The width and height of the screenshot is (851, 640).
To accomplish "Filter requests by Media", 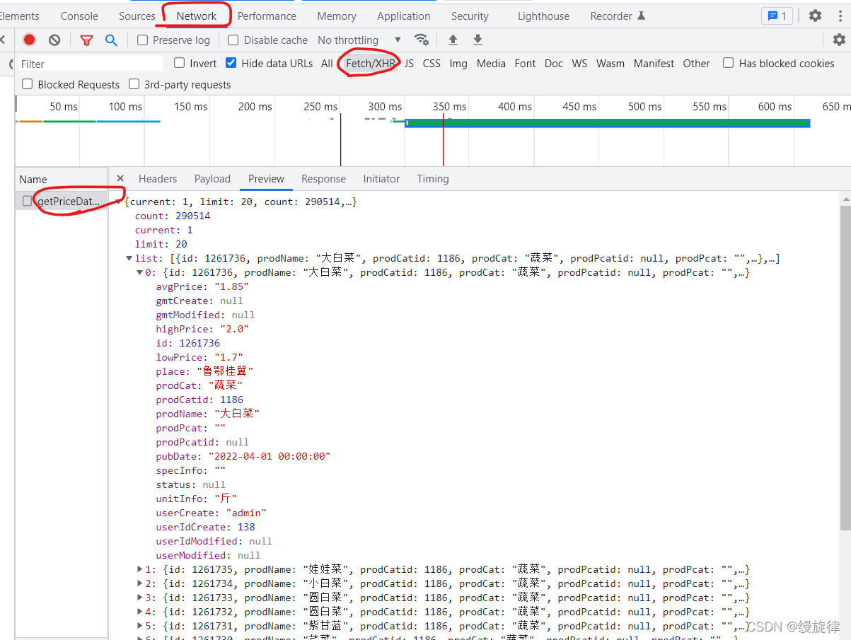I will coord(491,63).
